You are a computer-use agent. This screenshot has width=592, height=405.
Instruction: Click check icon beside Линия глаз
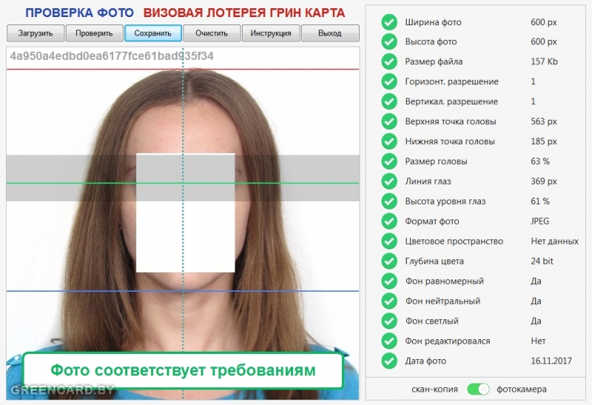[389, 181]
